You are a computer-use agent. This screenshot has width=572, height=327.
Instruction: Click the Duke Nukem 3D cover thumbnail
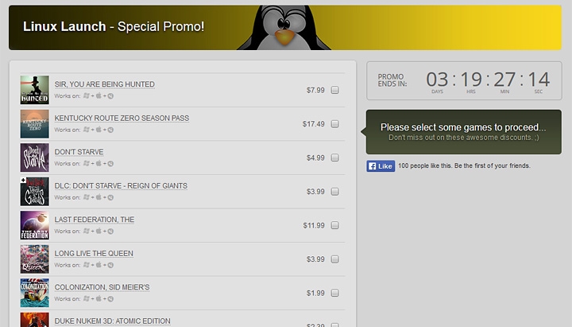[35, 320]
